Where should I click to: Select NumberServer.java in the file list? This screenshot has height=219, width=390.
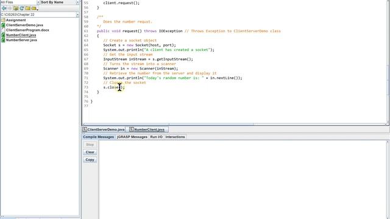point(22,40)
